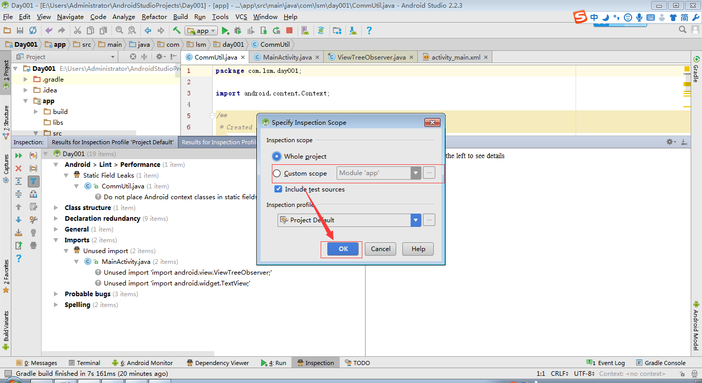
Task: Click the Help question mark in main toolbar
Action: click(369, 31)
